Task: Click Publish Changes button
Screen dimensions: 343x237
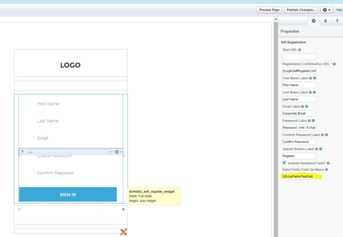Action: click(301, 10)
